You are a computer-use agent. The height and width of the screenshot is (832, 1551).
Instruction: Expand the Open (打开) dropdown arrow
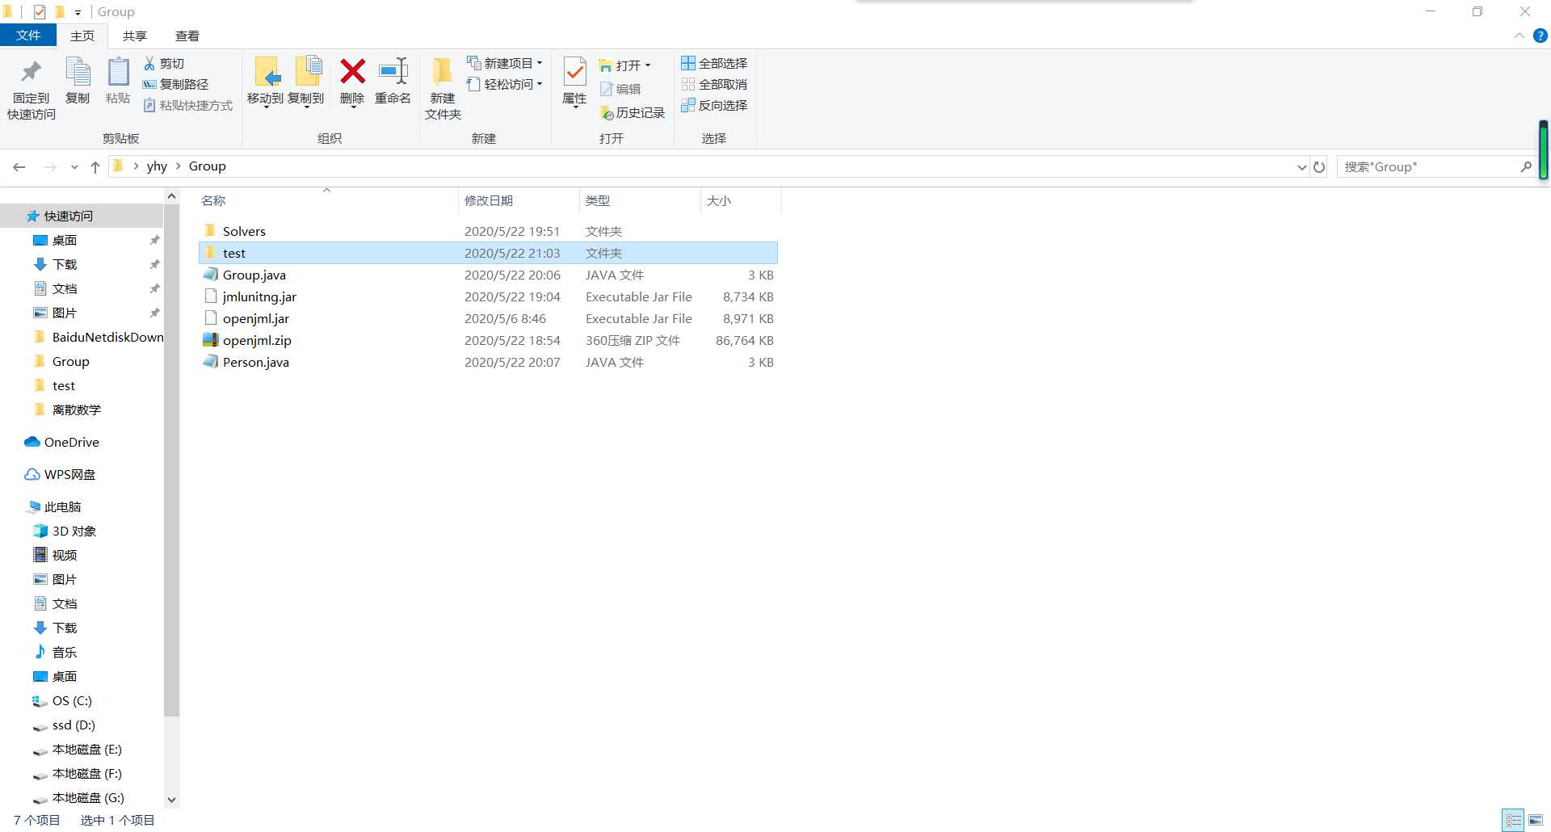[x=648, y=65]
